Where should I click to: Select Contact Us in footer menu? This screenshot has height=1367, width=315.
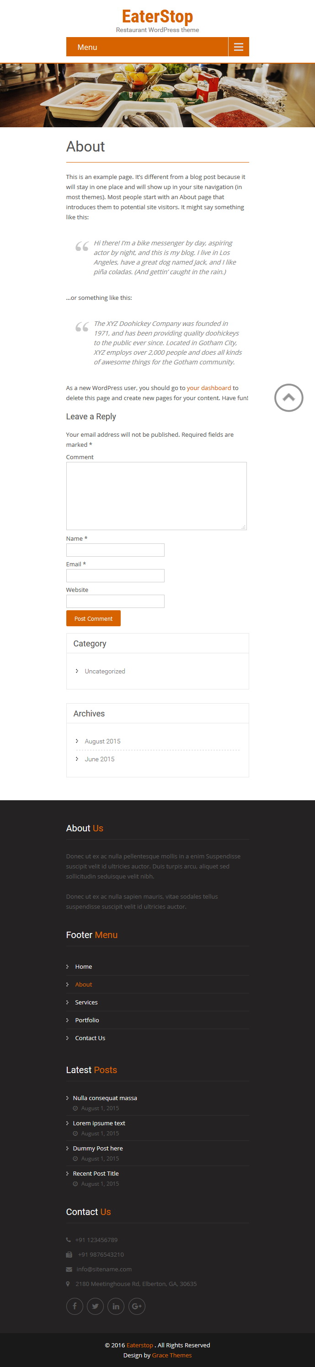[x=90, y=1037]
